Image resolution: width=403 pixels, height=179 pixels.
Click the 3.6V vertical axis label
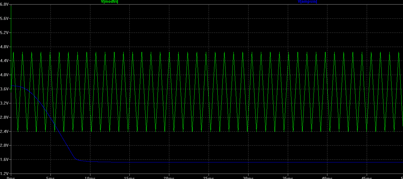tap(5, 89)
